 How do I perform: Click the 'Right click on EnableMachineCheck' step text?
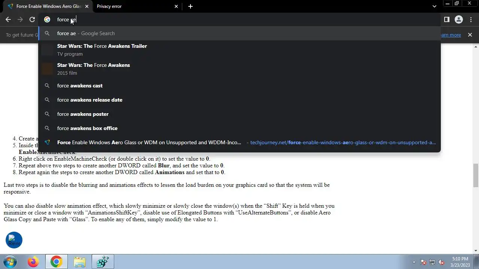click(115, 159)
